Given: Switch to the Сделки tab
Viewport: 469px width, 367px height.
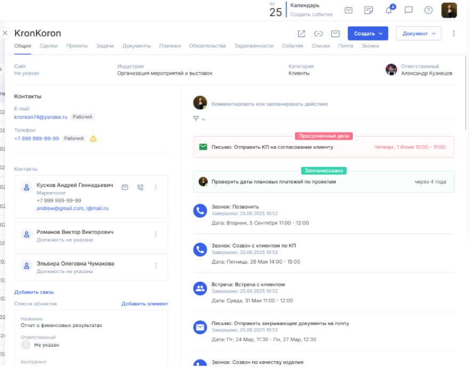Looking at the screenshot, I should (49, 46).
